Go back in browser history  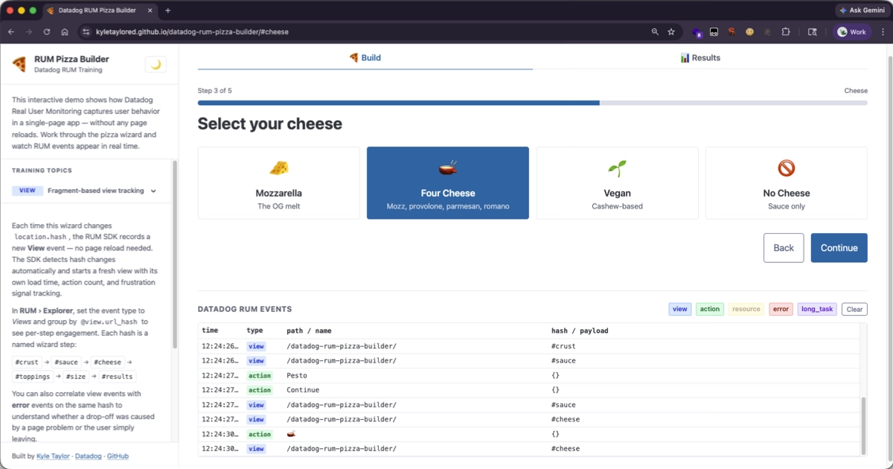tap(11, 32)
